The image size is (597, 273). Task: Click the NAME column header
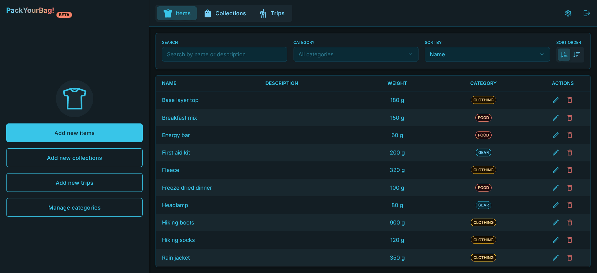coord(169,83)
